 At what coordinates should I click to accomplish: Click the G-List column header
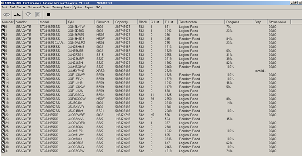point(156,22)
